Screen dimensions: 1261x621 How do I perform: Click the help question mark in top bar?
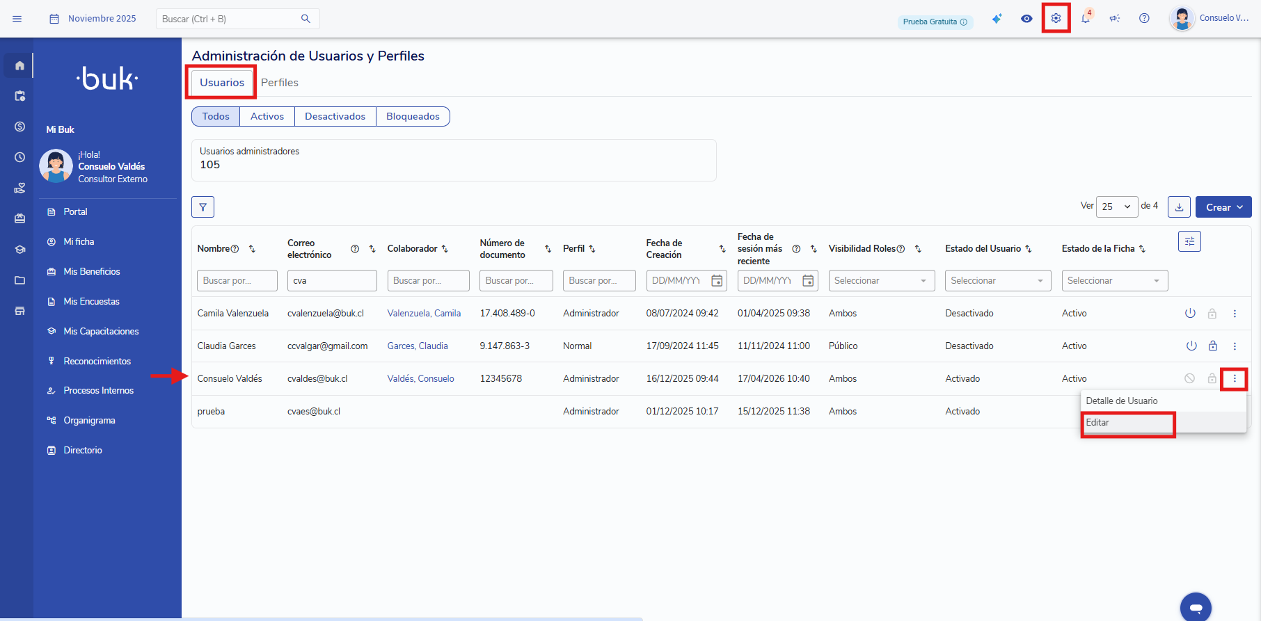tap(1144, 19)
